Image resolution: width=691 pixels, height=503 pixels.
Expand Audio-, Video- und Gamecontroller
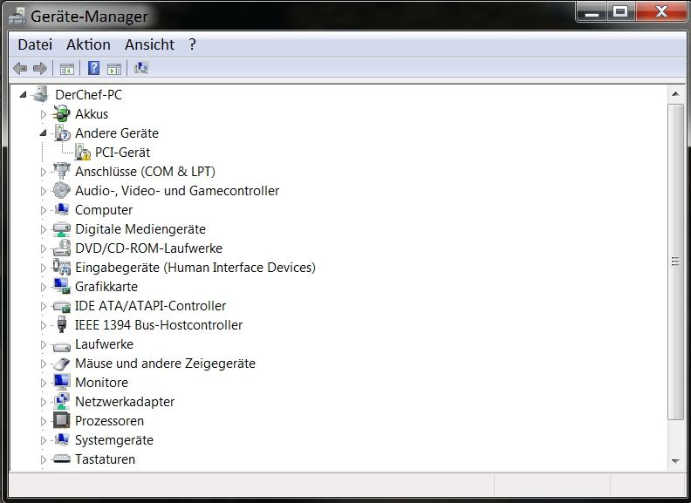[x=43, y=191]
